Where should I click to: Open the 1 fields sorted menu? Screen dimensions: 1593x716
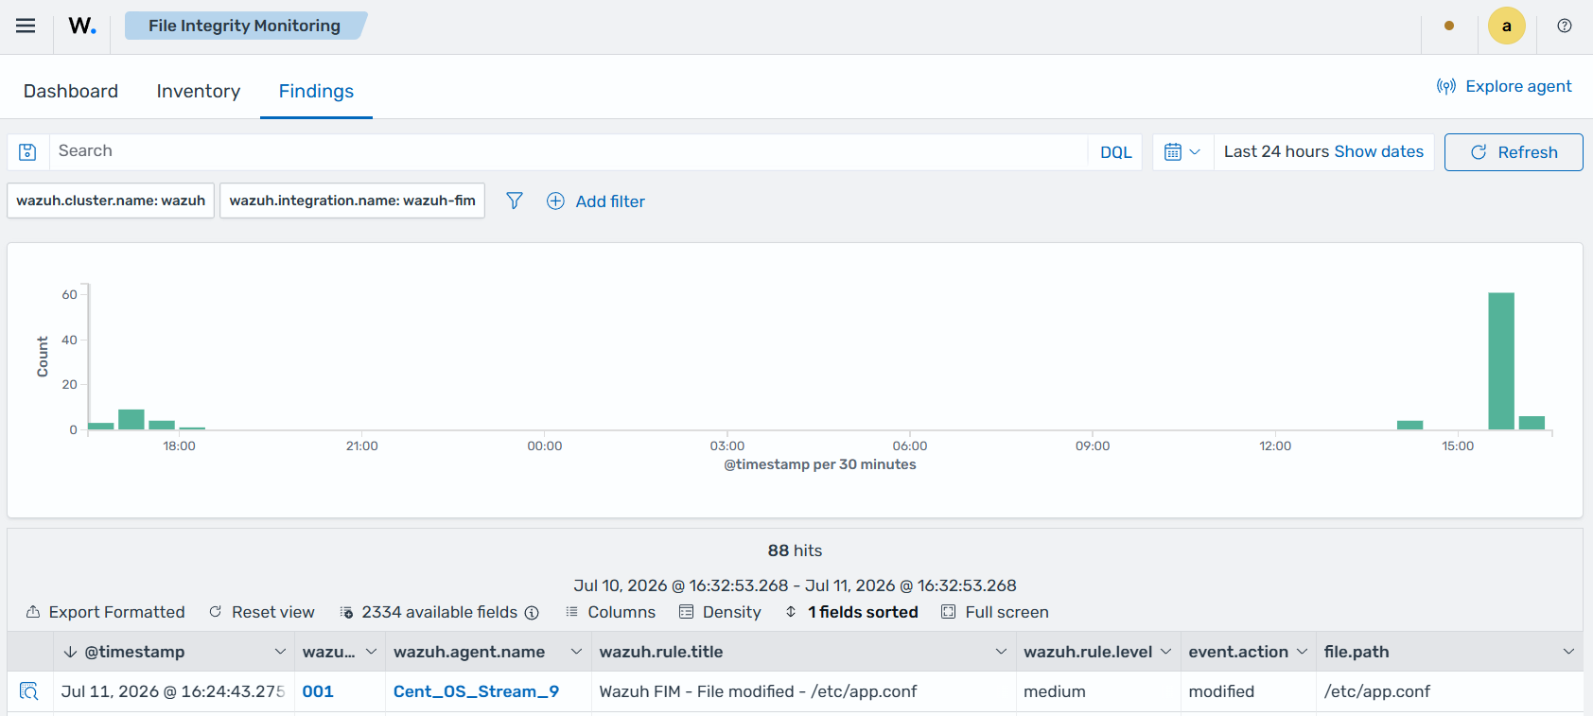tap(851, 612)
